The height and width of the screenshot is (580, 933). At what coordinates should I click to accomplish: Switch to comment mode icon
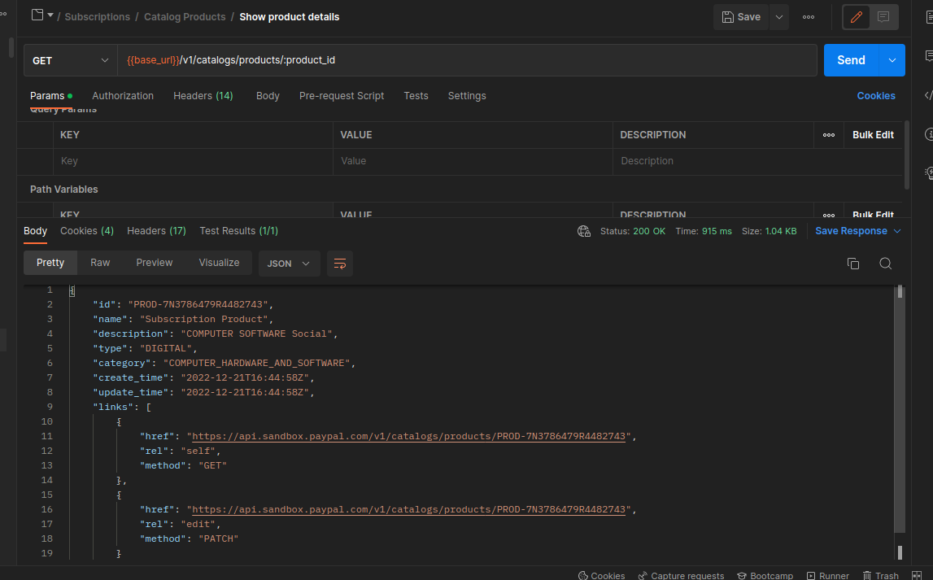[883, 17]
